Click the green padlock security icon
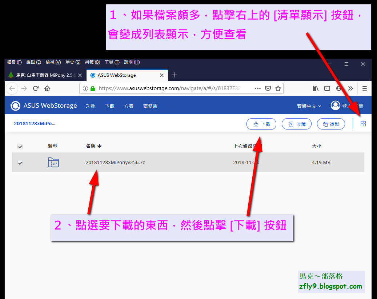The width and height of the screenshot is (377, 299). point(93,88)
